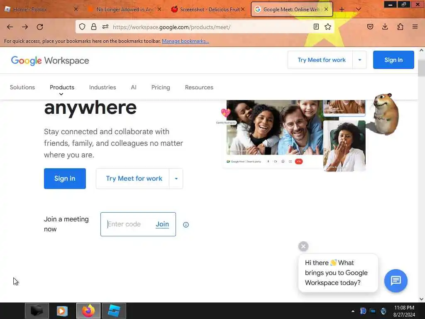Viewport: 425px width, 319px height.
Task: Open the chat assistant button
Action: pos(396,280)
